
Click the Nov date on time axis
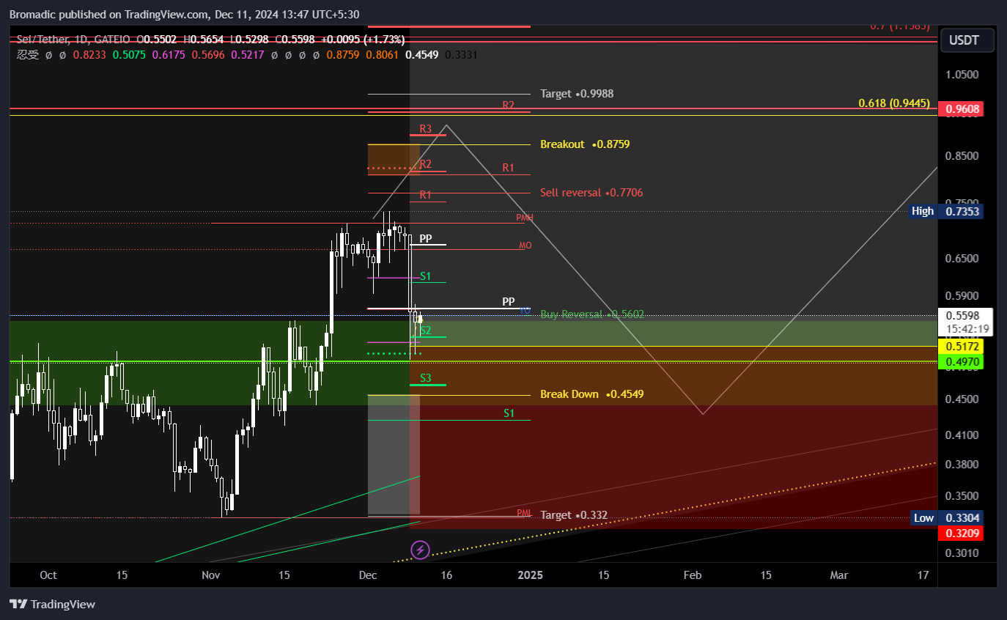211,575
